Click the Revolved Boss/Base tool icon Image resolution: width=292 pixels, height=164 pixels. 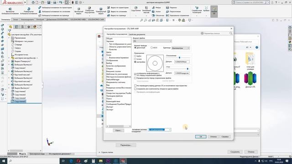coord(29,9)
